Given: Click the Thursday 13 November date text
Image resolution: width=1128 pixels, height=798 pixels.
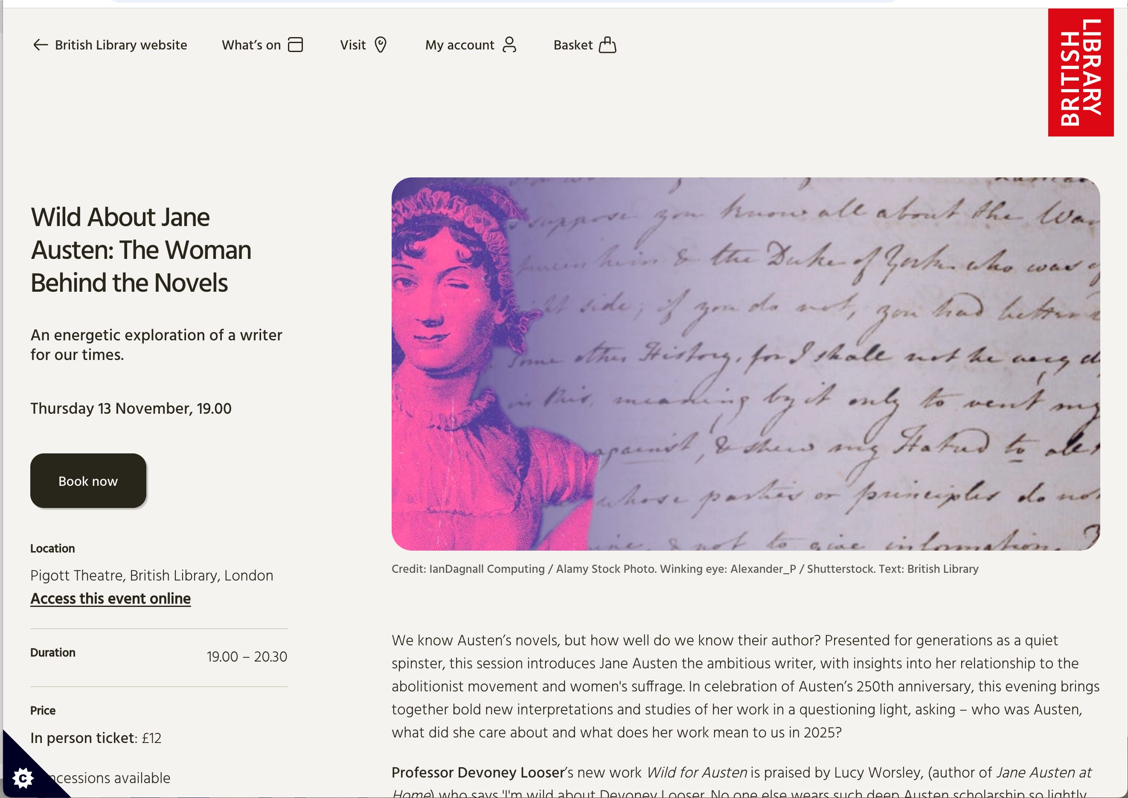Looking at the screenshot, I should point(131,408).
